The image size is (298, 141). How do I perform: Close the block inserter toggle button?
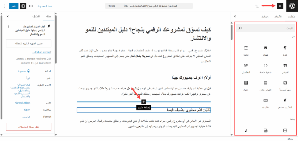pos(280,6)
